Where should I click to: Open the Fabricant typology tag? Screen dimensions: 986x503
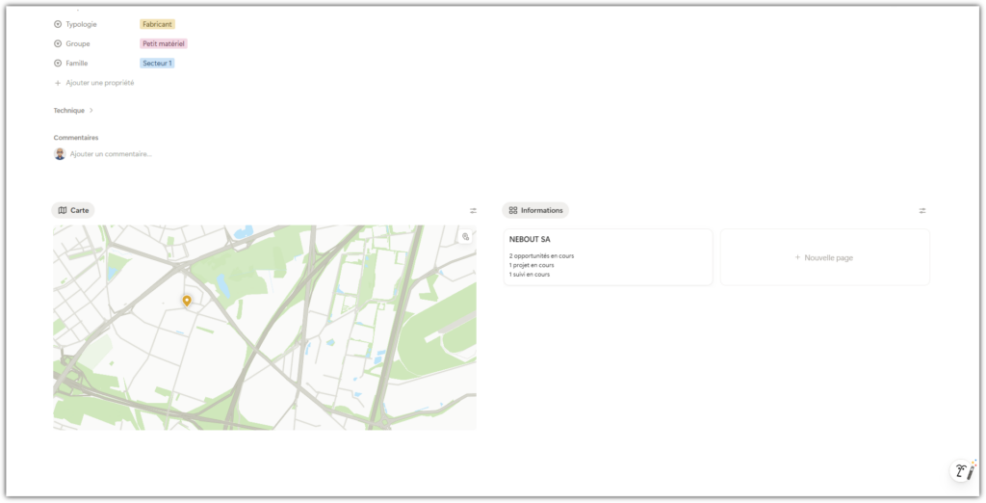click(157, 24)
